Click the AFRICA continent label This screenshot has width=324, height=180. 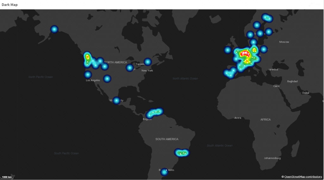[265, 120]
